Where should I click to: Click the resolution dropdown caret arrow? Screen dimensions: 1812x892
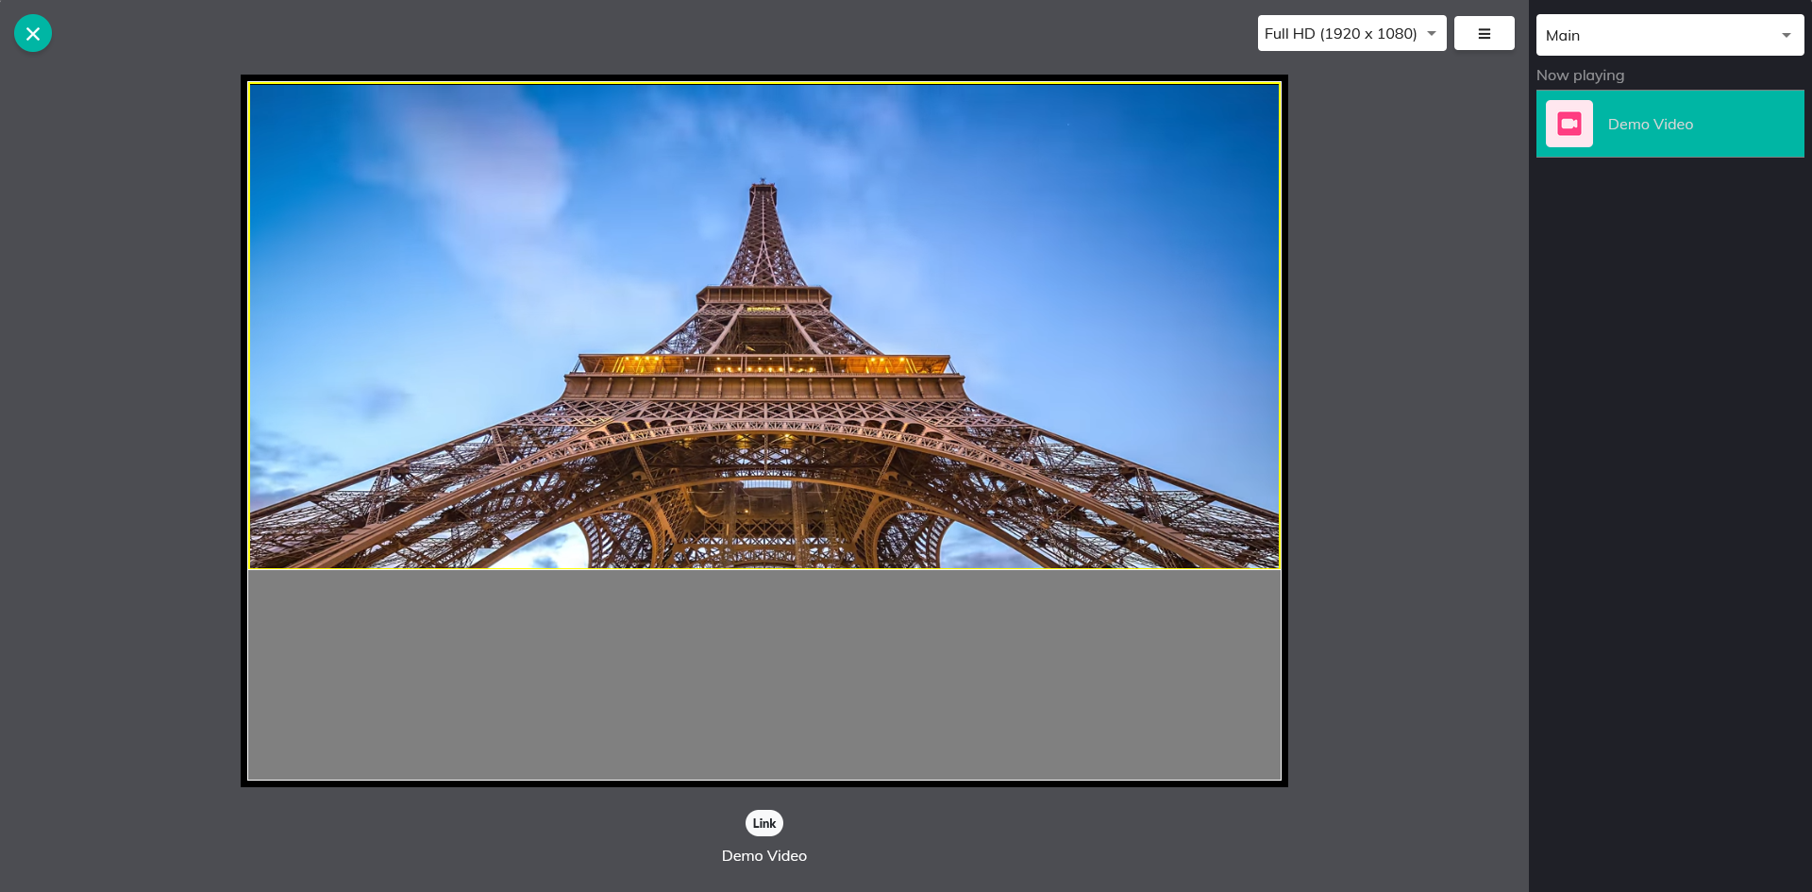click(x=1432, y=33)
